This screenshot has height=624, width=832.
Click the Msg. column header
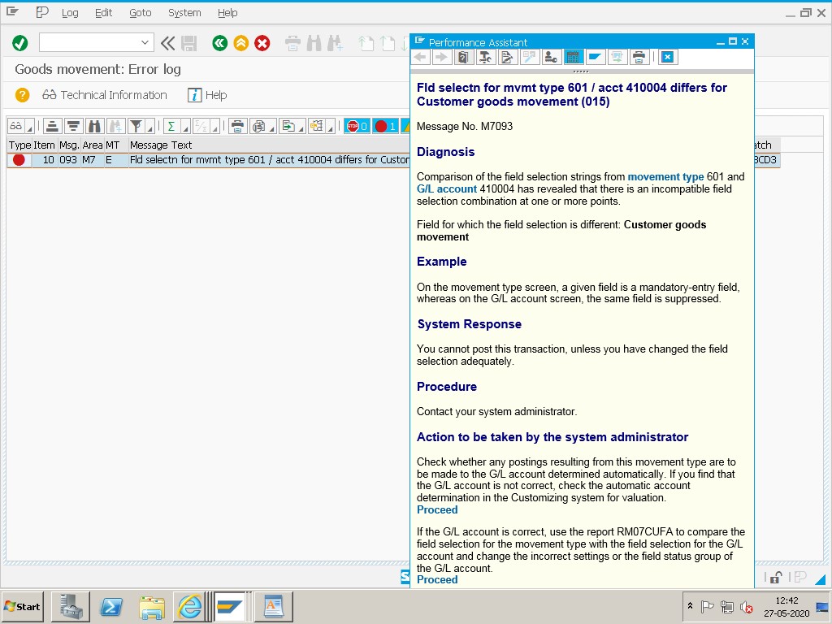tap(69, 145)
